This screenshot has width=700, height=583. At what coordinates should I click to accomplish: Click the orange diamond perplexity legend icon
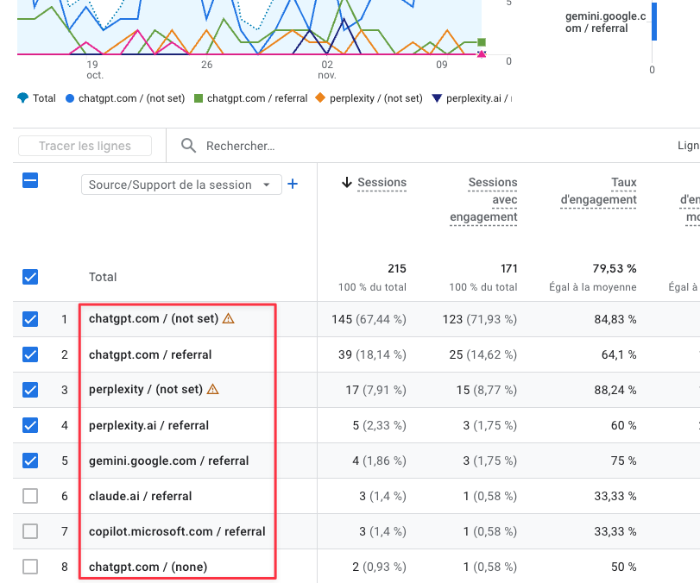(320, 98)
